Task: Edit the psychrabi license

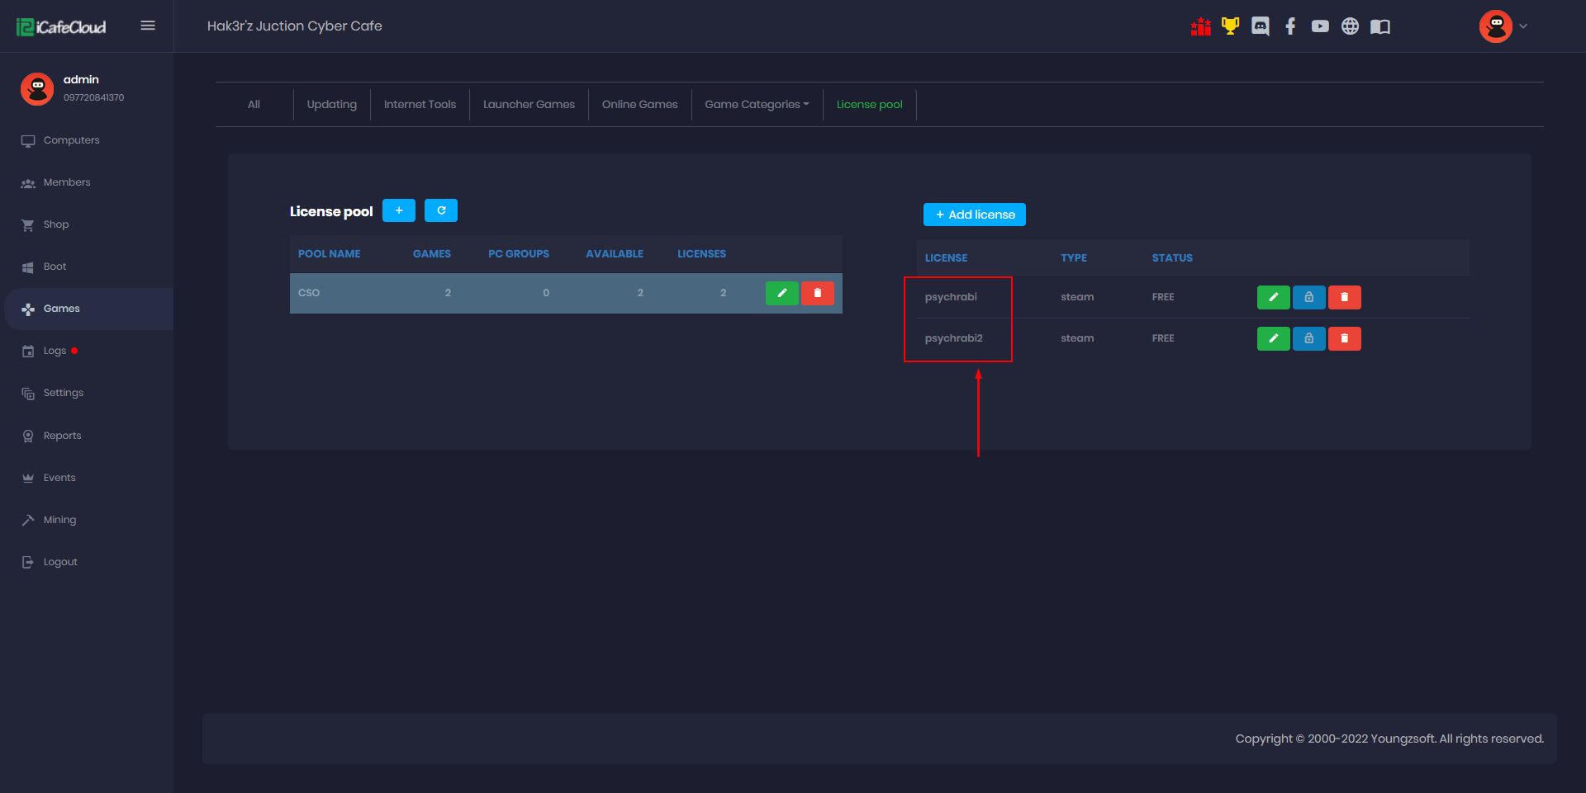Action: point(1274,297)
